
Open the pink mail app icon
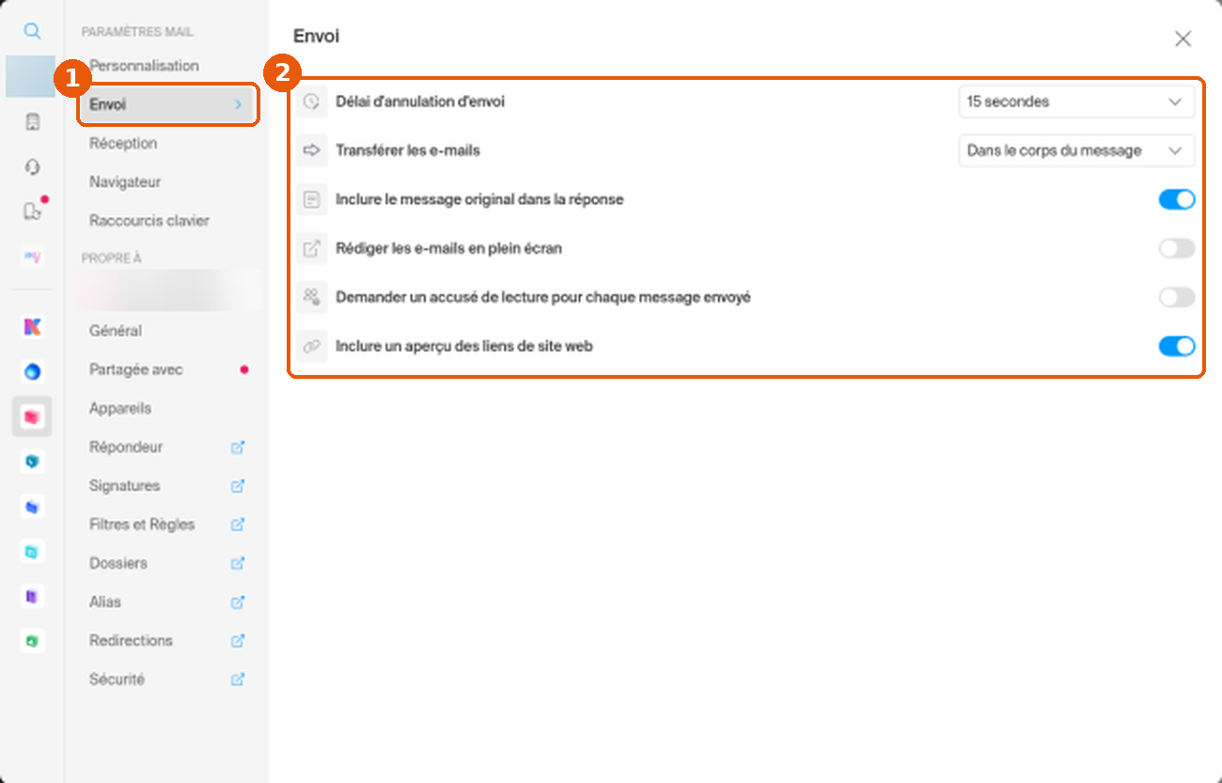[32, 416]
